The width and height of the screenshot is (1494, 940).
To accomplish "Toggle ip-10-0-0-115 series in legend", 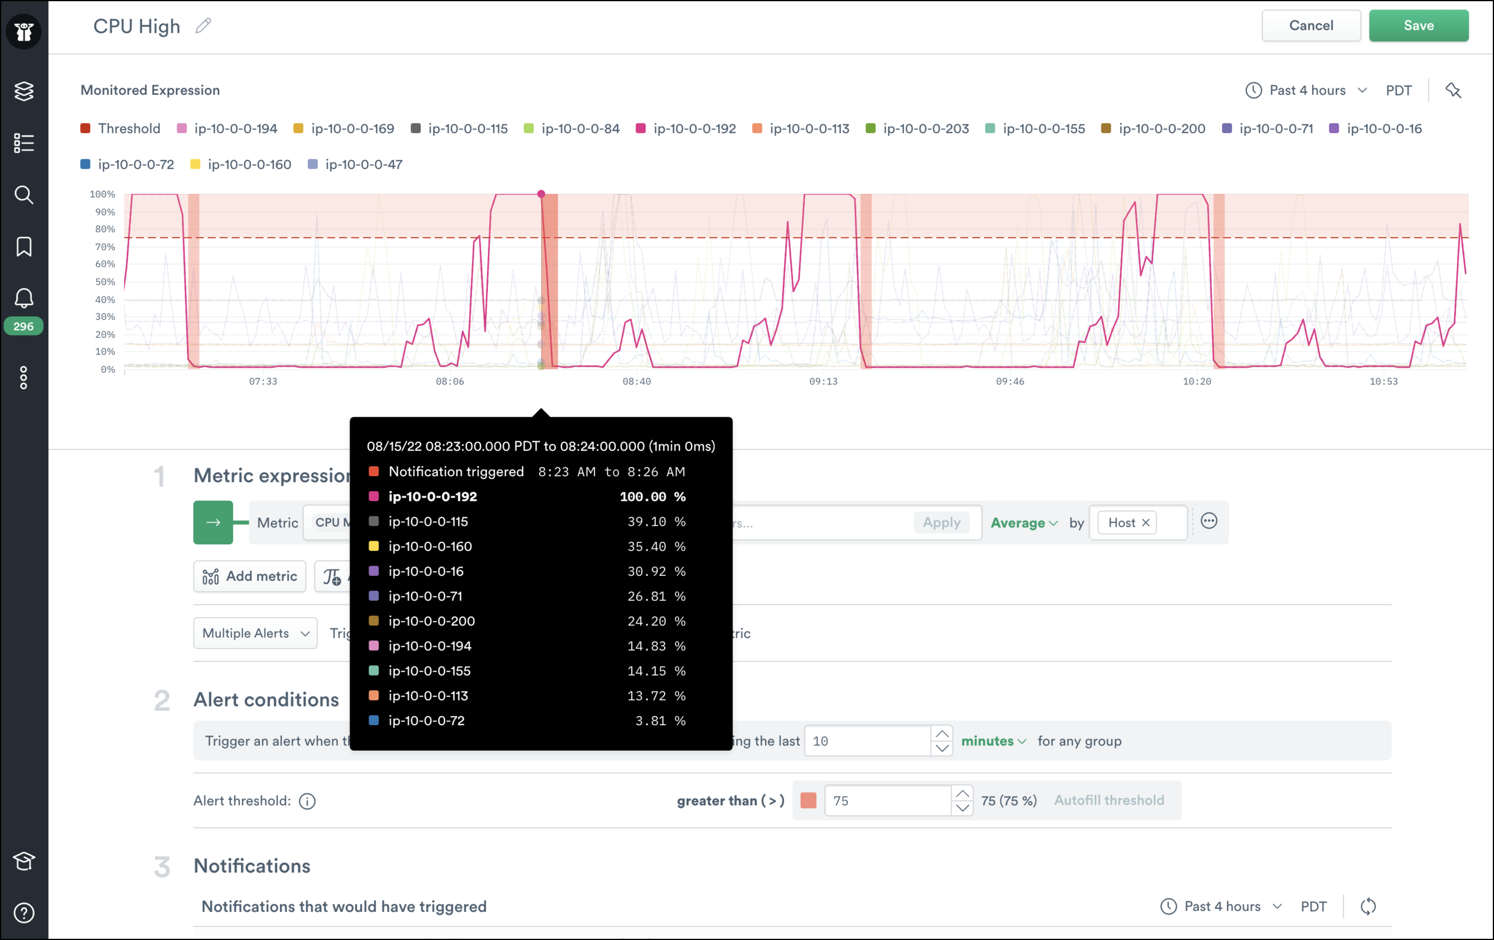I will pos(459,128).
